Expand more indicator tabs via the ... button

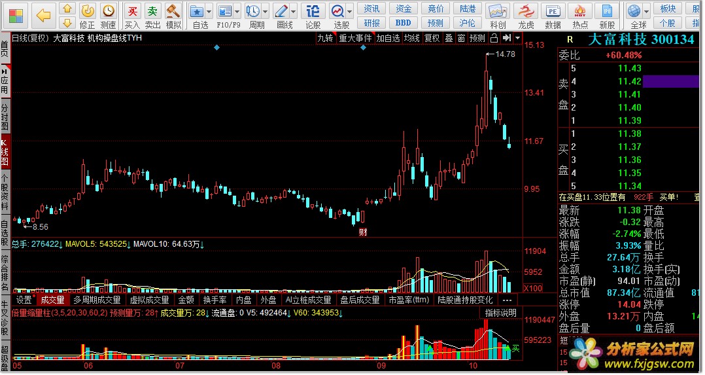point(507,300)
